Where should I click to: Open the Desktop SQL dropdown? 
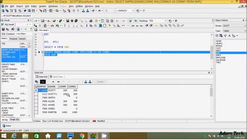[x=166, y=21]
